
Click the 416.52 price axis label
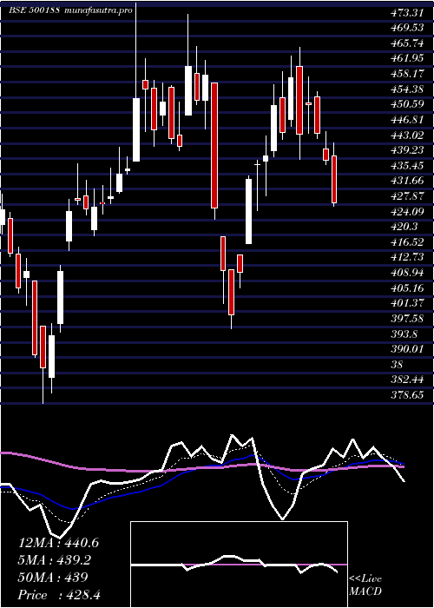tap(405, 242)
